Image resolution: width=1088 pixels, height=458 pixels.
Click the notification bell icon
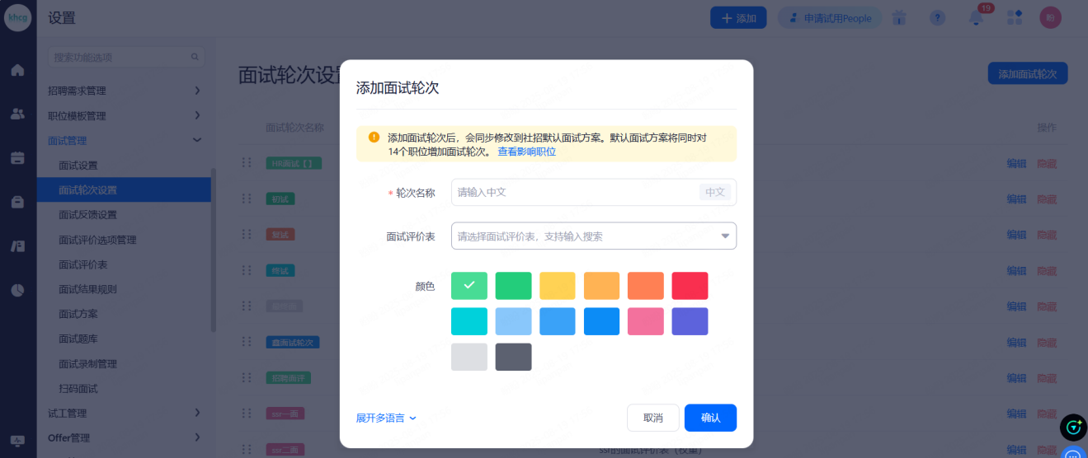[976, 18]
